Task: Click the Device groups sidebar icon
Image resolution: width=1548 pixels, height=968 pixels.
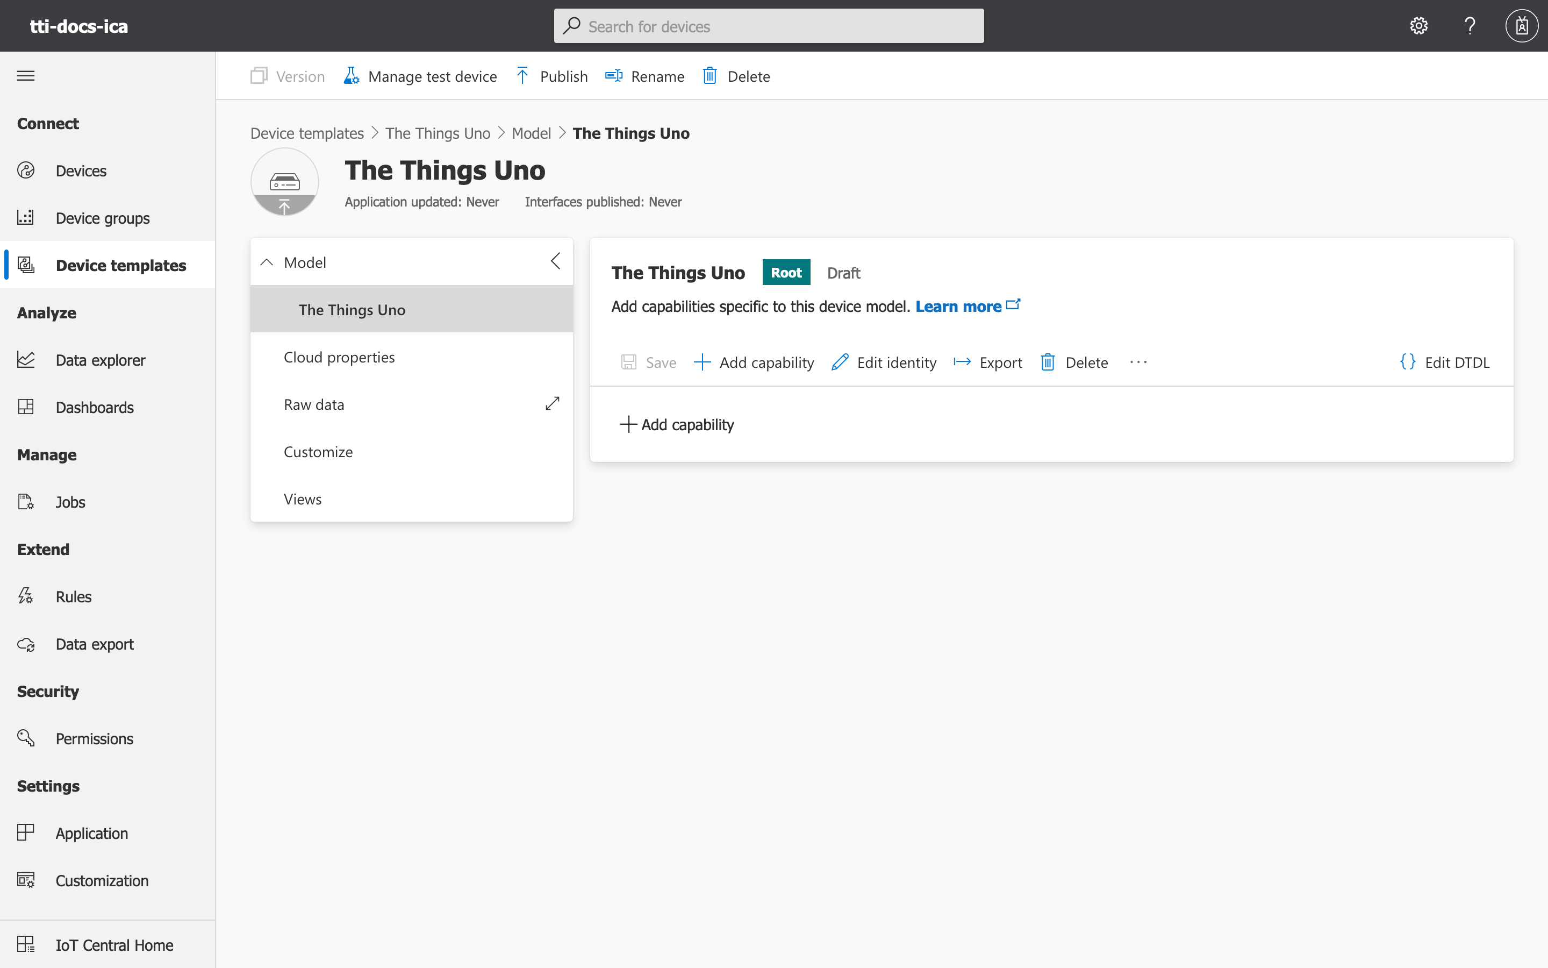Action: [x=26, y=218]
